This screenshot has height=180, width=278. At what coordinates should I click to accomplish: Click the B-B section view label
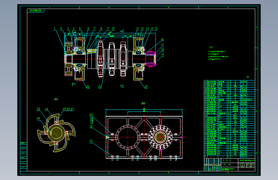point(143,103)
